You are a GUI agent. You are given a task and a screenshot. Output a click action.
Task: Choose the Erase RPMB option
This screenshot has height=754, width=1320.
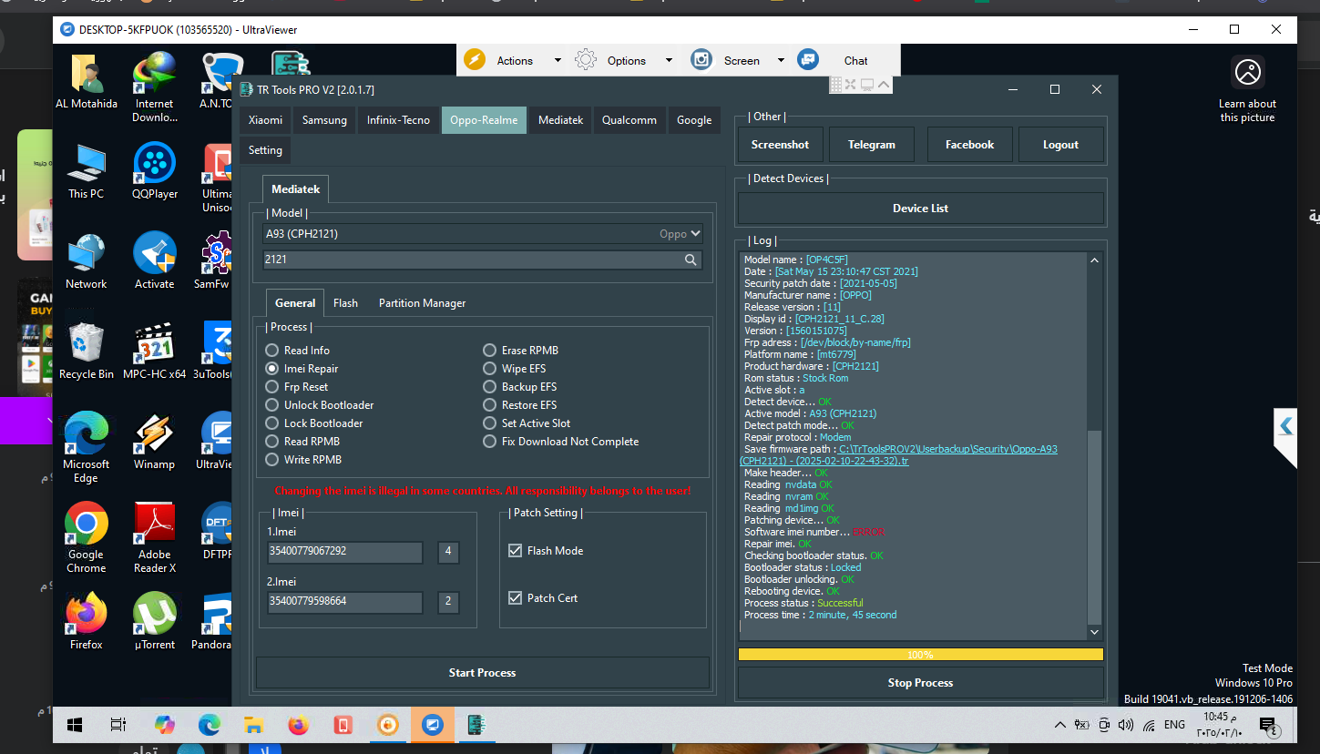point(490,351)
